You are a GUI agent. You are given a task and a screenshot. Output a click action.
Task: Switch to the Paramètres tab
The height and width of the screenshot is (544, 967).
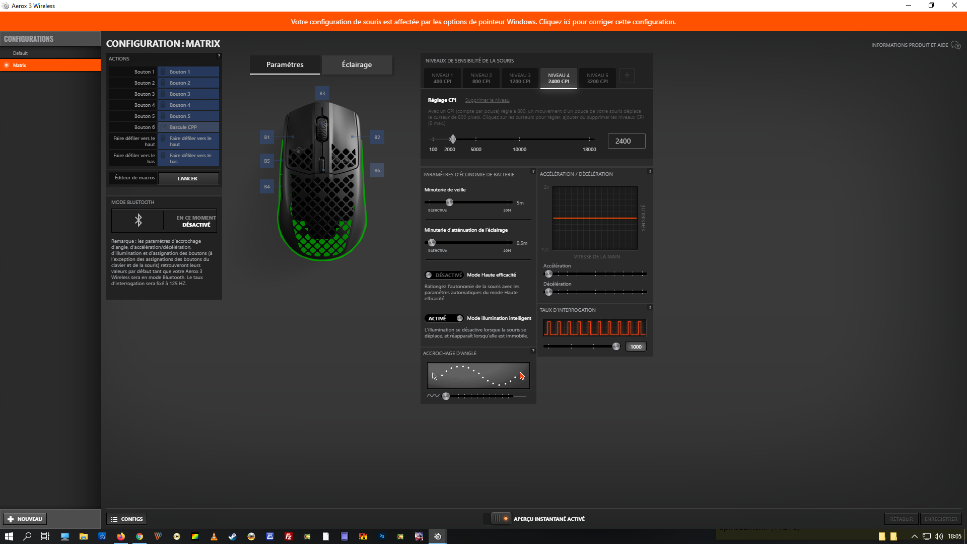tap(285, 64)
